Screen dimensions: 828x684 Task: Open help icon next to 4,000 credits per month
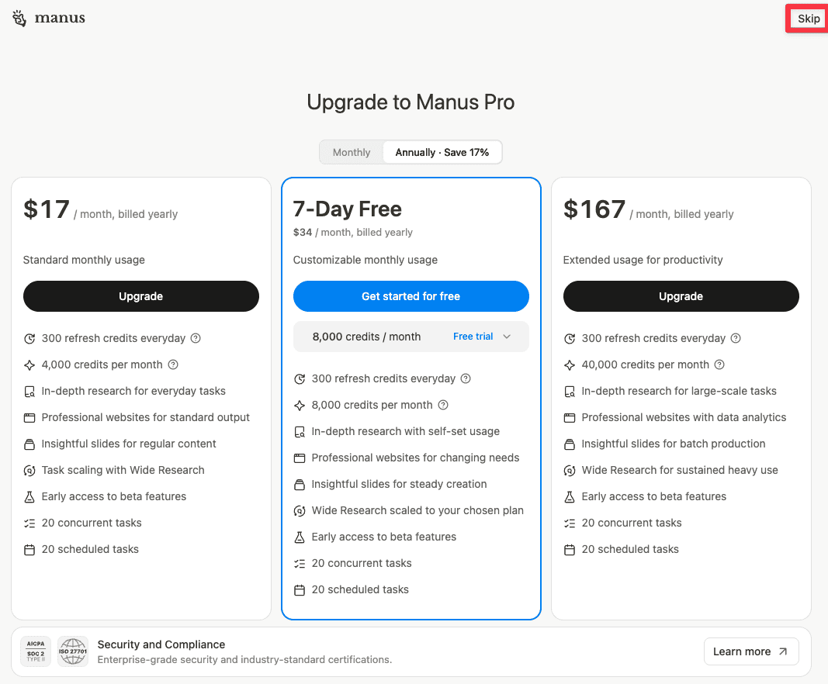point(173,364)
